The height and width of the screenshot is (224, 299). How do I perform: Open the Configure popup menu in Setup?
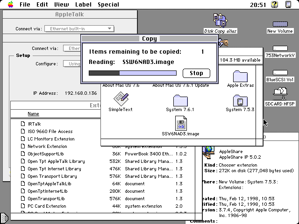[x=75, y=64]
